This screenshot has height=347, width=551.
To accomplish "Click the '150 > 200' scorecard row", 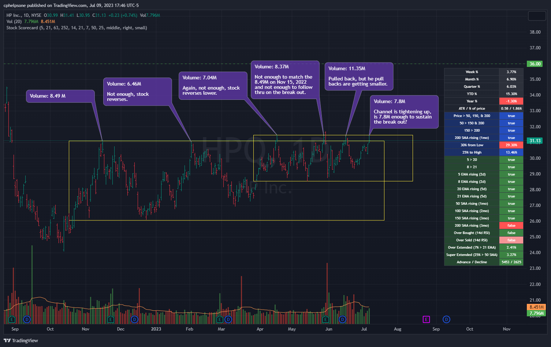I will (x=484, y=131).
